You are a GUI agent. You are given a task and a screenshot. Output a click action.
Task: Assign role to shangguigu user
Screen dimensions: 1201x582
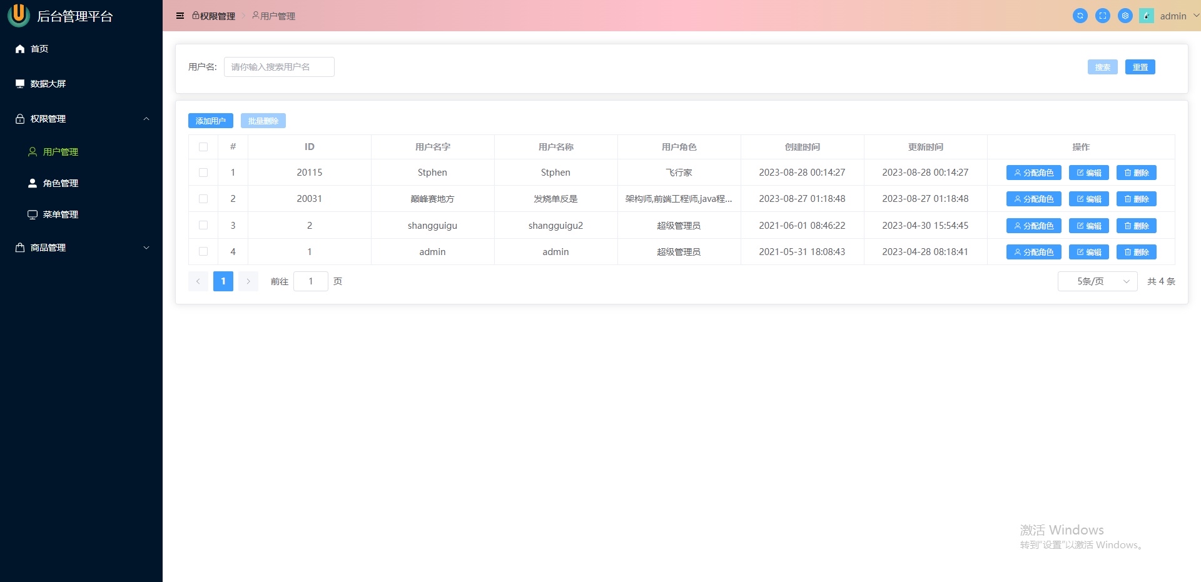[x=1033, y=226]
